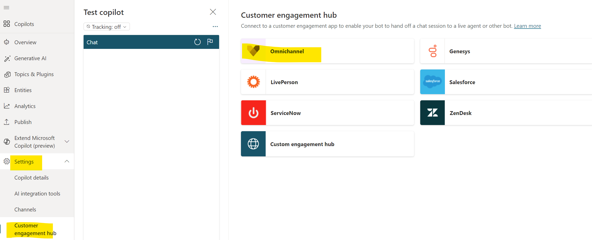Collapse the hamburger navigation menu
The image size is (592, 240).
coord(6,8)
